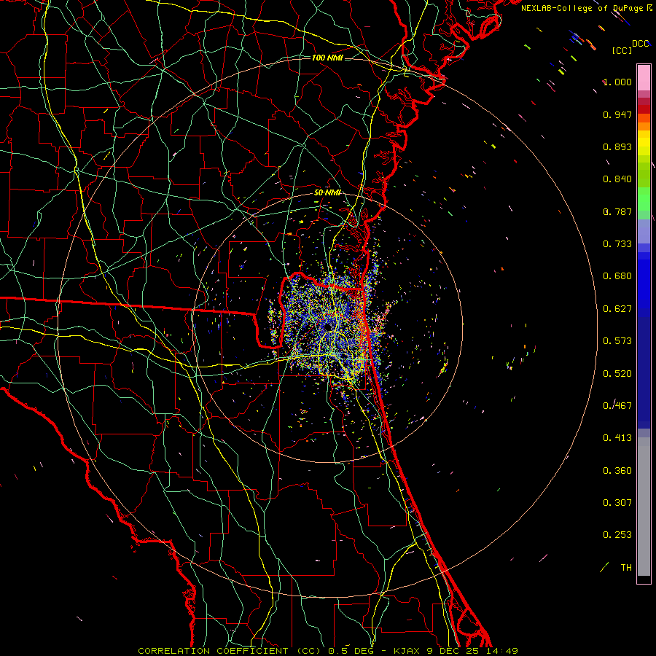Viewport: 656px width, 656px height.
Task: Click the 0.307 scale value
Action: coord(617,503)
